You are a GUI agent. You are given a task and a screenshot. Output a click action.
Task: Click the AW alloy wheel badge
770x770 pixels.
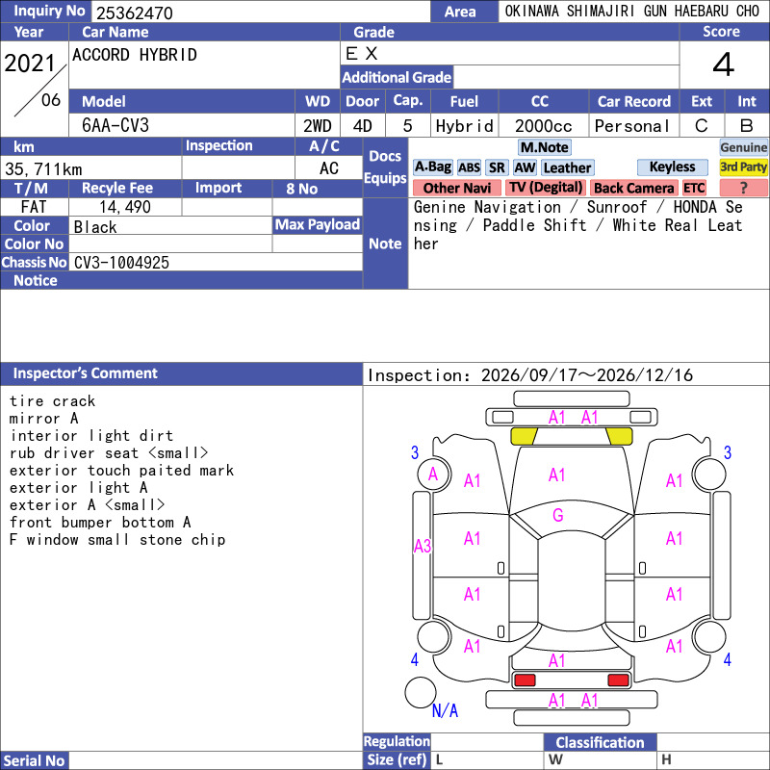pos(525,167)
